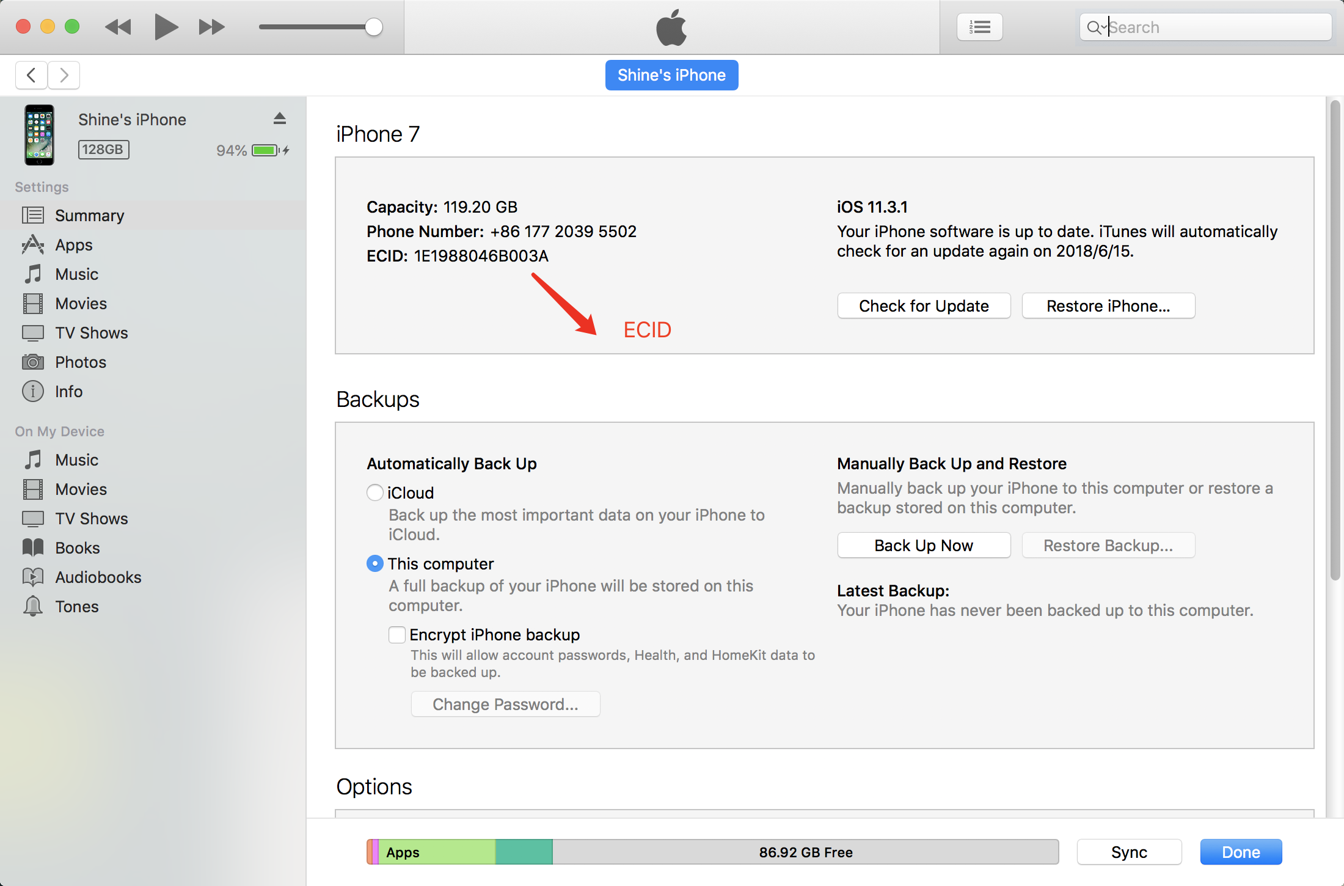Open Tones under On My Device
The height and width of the screenshot is (886, 1344).
point(76,607)
